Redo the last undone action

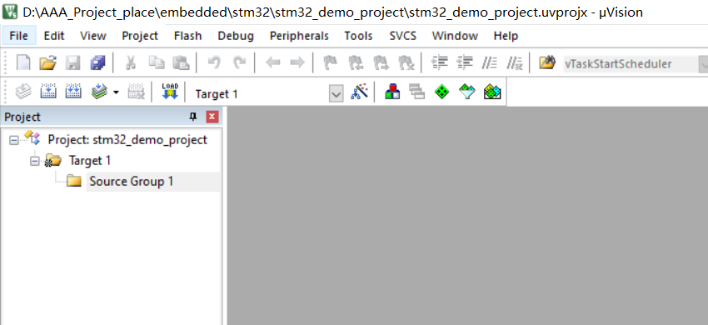coord(239,62)
